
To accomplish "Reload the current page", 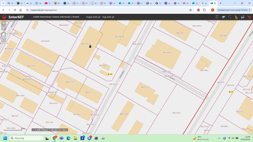I will (15, 10).
